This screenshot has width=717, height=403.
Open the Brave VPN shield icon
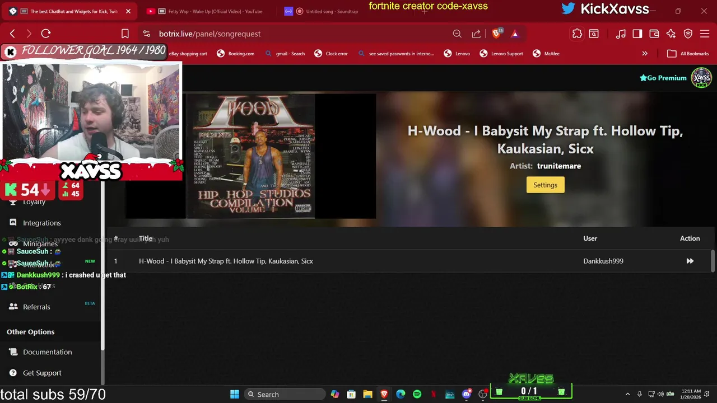point(688,34)
